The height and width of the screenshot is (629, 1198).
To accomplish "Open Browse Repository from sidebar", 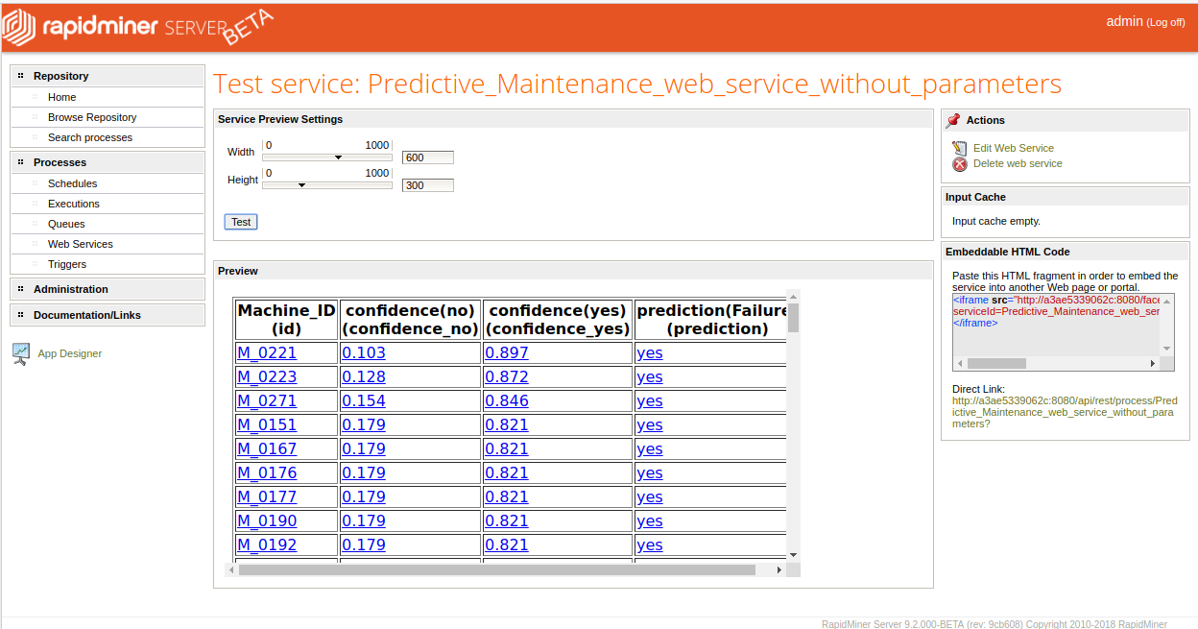I will [92, 117].
